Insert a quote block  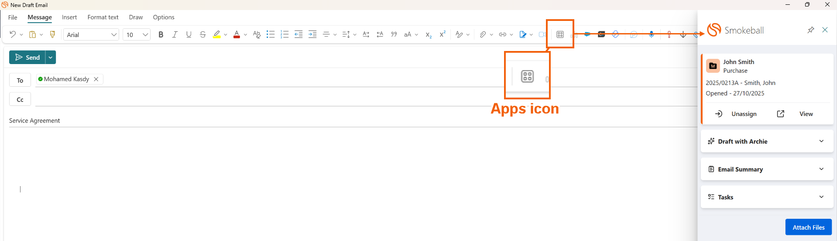click(x=394, y=34)
